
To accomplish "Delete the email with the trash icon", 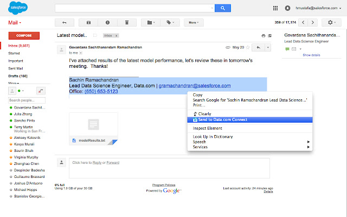I will point(127,22).
